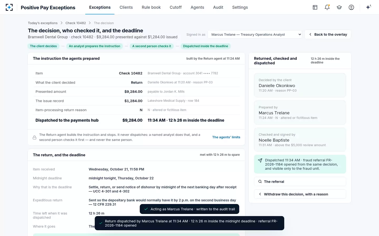Click the Positive Pay Exceptions logo icon
379x236 pixels.
click(x=9, y=7)
